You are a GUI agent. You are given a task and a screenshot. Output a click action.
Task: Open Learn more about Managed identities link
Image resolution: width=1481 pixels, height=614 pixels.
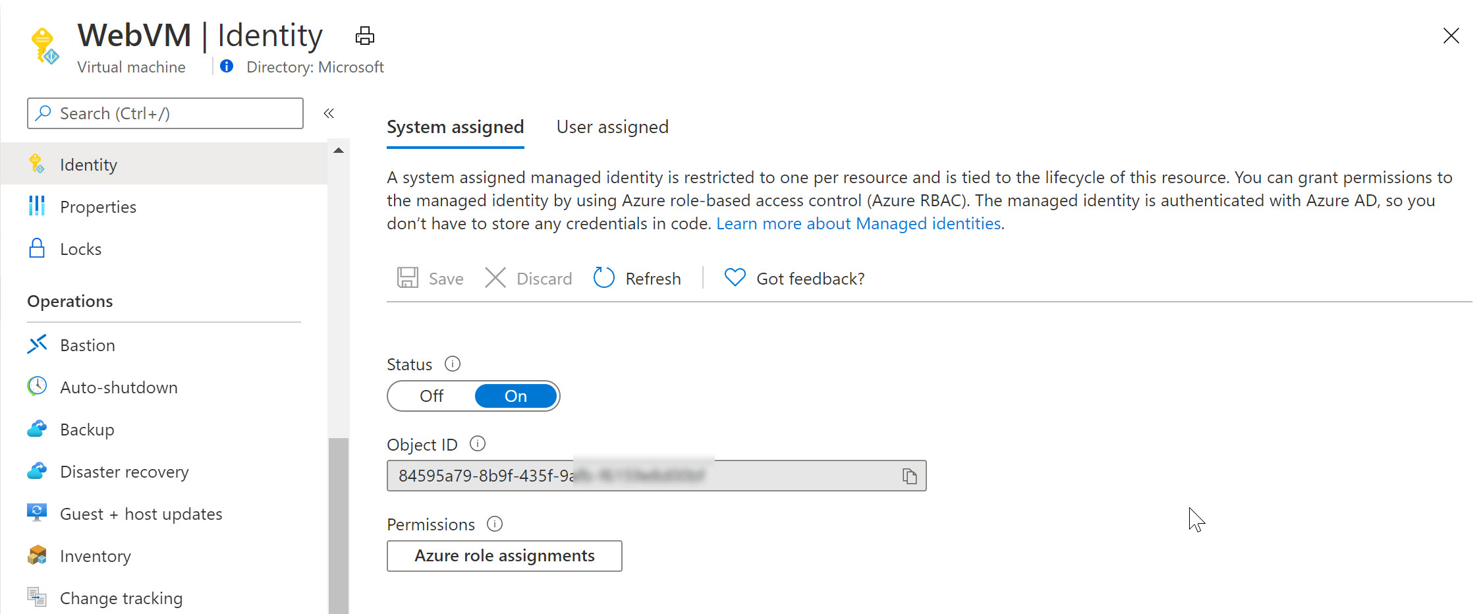pyautogui.click(x=858, y=223)
